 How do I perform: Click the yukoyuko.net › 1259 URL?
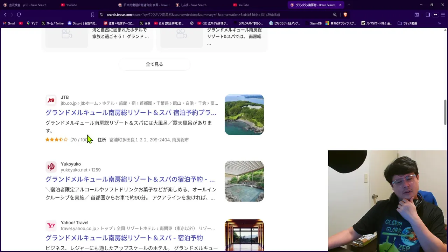pyautogui.click(x=80, y=170)
